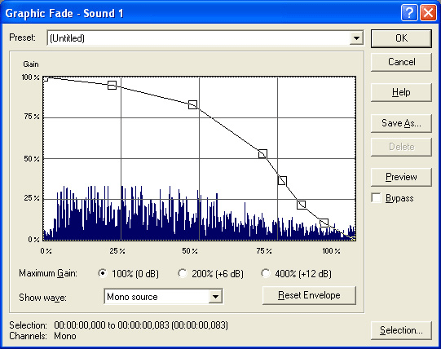
Task: Select the envelope point near 100% time
Action: [324, 223]
